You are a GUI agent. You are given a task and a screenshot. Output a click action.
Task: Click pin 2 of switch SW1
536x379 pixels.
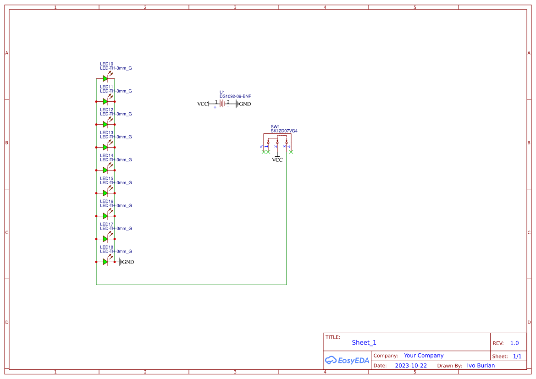(x=277, y=147)
